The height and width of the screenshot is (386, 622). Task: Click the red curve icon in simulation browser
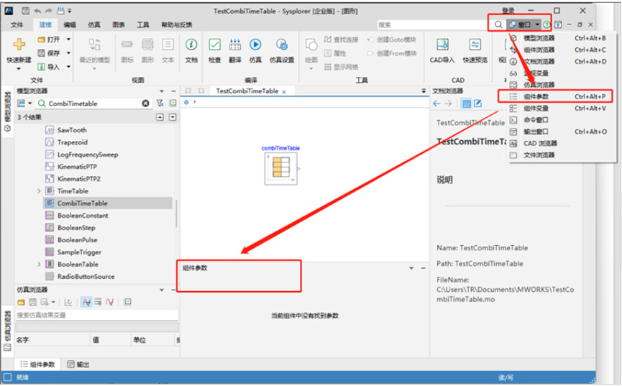pos(109,303)
